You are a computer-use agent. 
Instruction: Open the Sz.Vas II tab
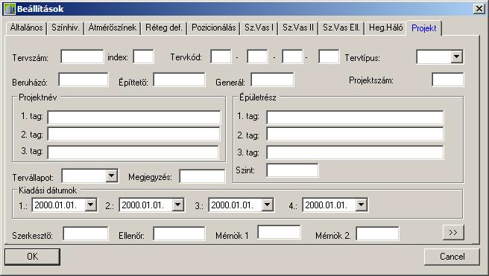pos(298,28)
